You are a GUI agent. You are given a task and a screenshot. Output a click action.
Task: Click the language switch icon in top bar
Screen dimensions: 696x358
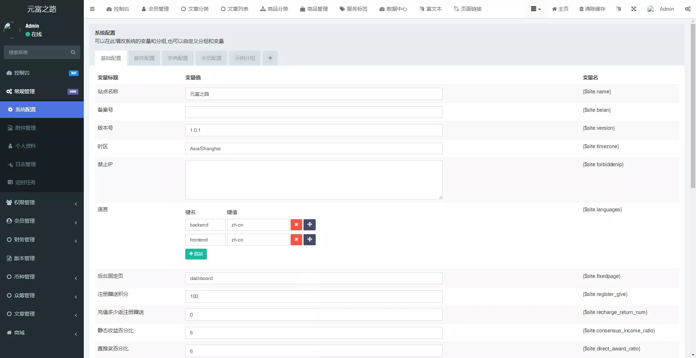[x=618, y=9]
